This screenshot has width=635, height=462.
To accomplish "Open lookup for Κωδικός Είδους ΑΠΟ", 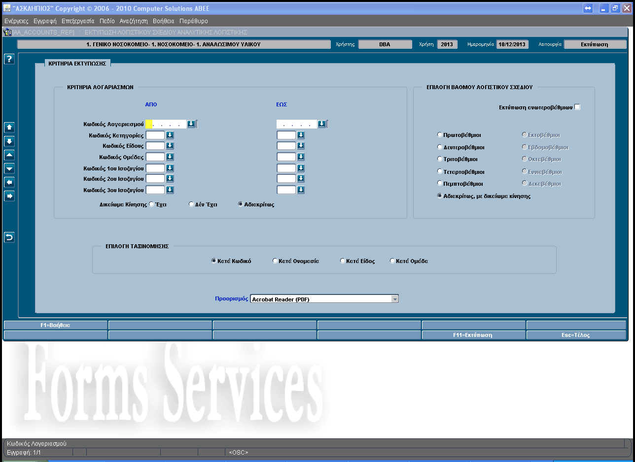I will click(170, 146).
